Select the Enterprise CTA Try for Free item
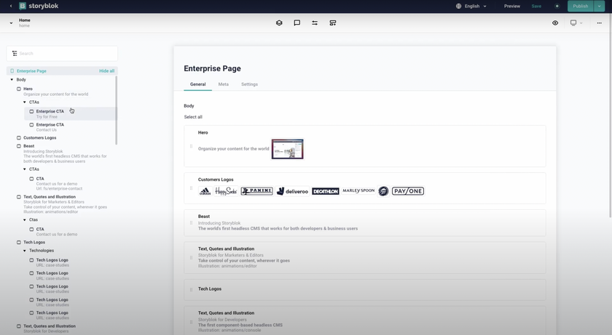 coord(69,113)
